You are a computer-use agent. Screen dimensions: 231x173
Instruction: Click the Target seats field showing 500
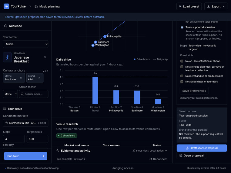point(37,139)
